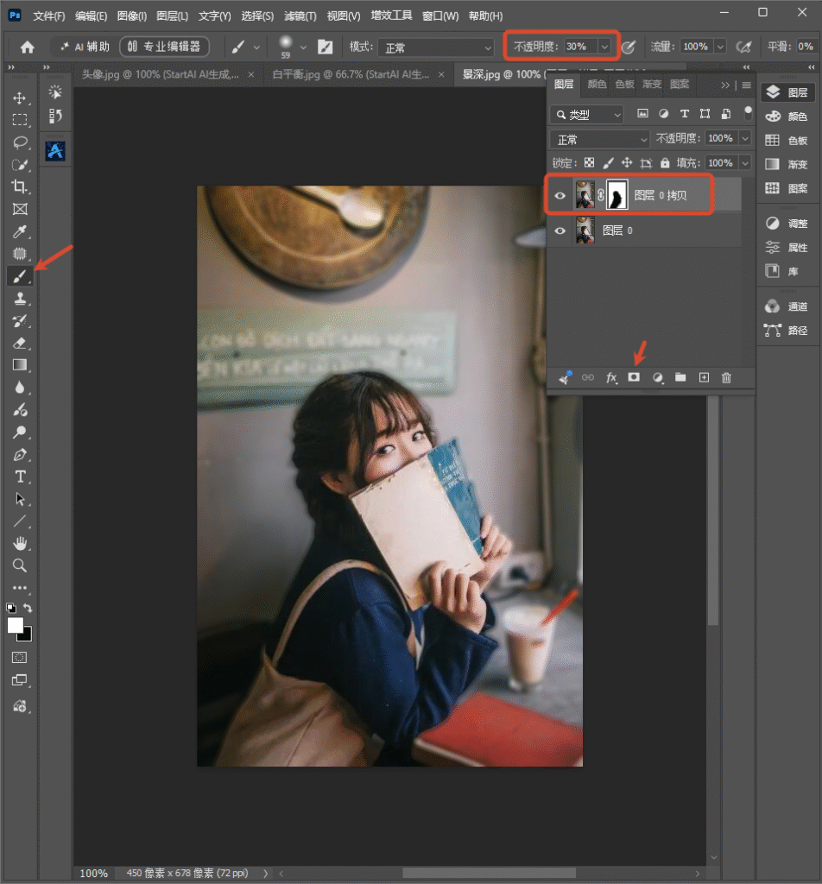Open the 图像(I) menu

pos(132,16)
